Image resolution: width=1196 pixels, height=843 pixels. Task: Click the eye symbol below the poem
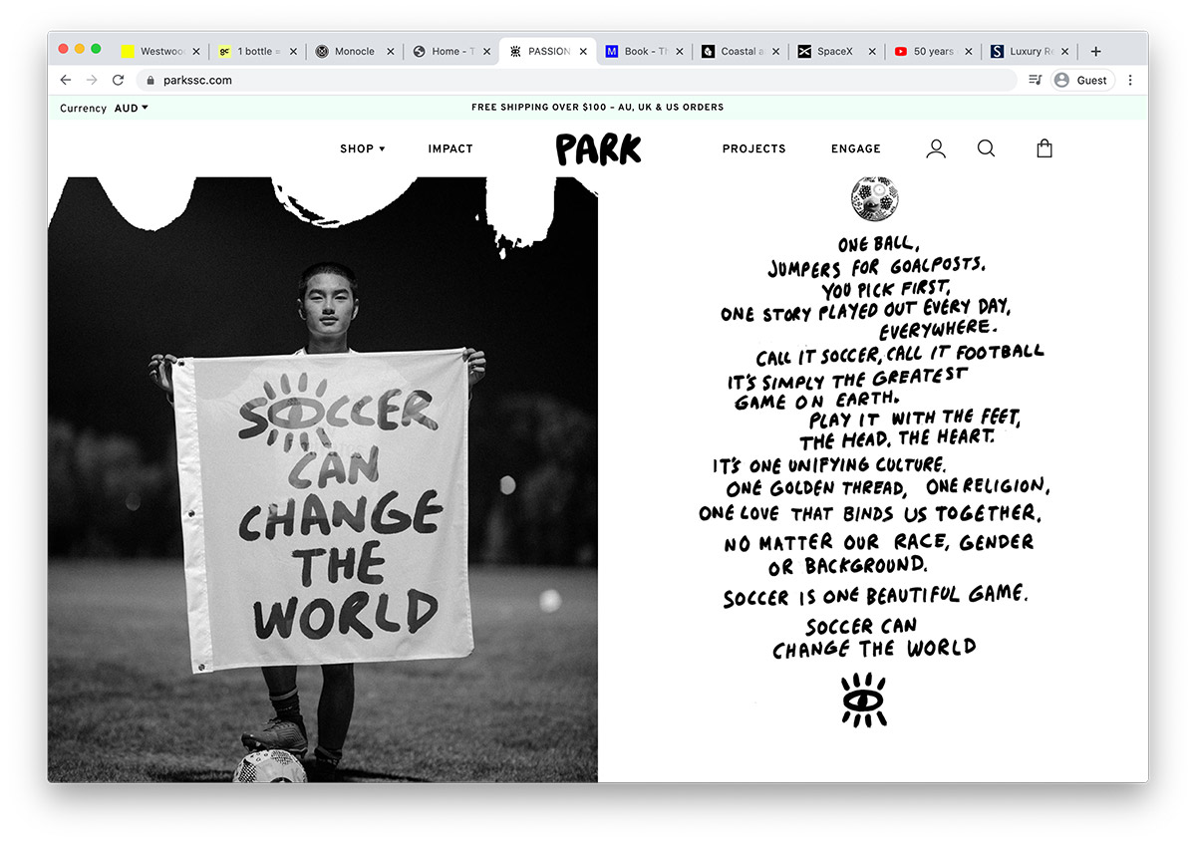tap(863, 700)
